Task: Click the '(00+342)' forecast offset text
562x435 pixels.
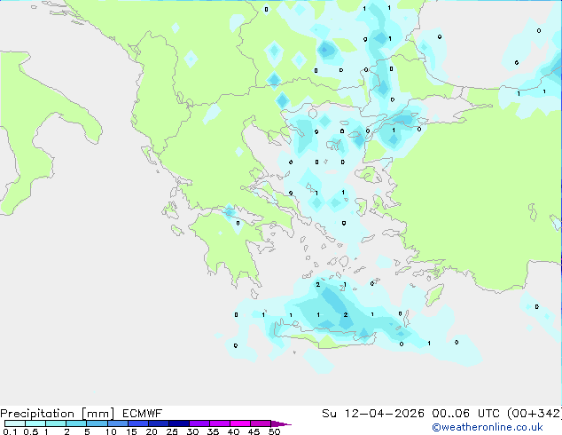Action: [x=535, y=414]
